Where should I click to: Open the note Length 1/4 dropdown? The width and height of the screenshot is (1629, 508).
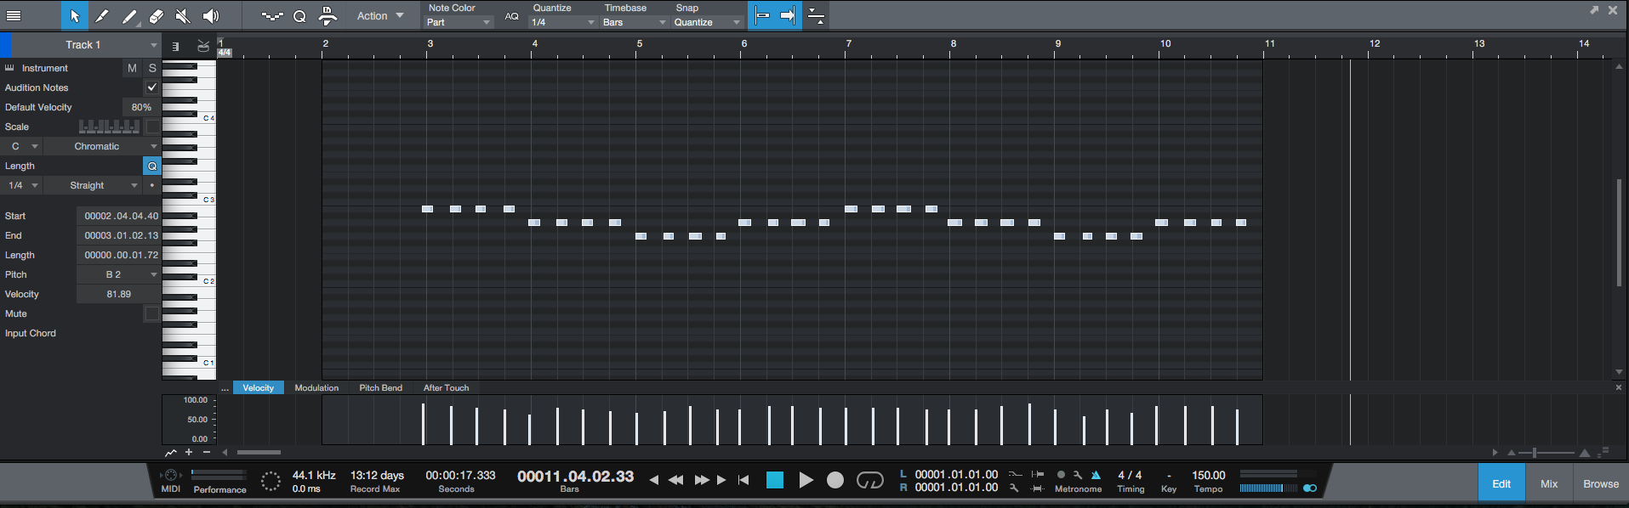click(22, 185)
